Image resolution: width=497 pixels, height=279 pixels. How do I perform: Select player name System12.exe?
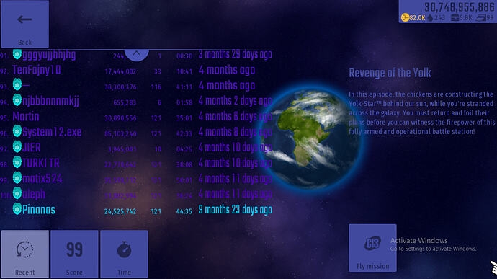tap(52, 133)
